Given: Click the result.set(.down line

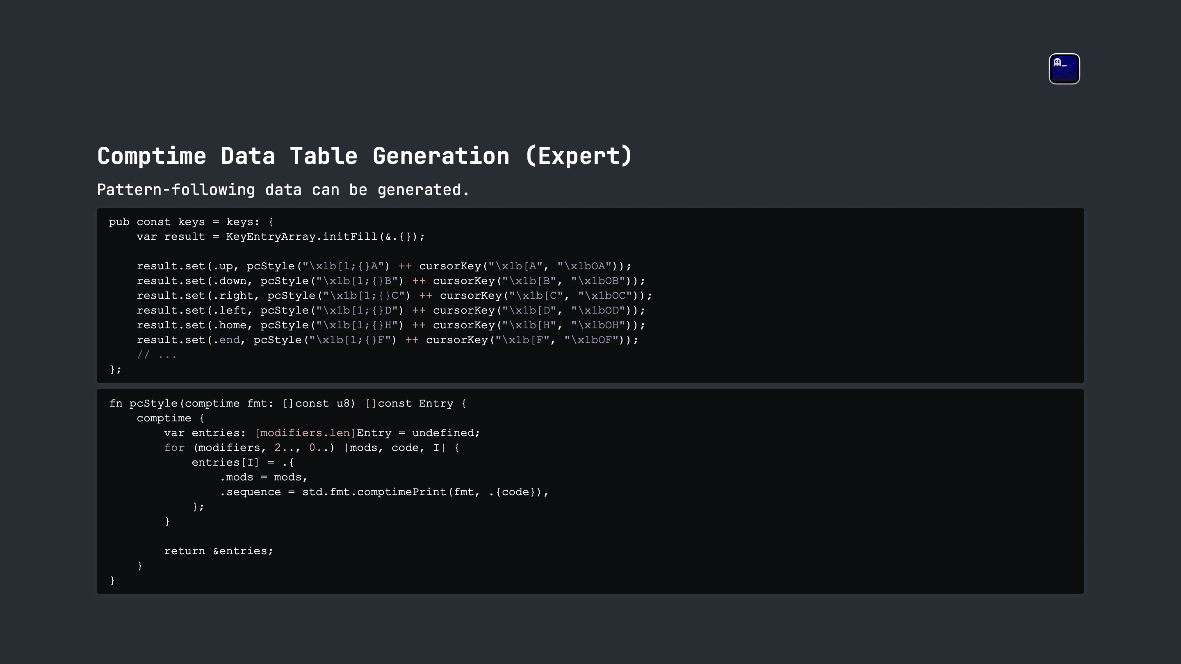Looking at the screenshot, I should pyautogui.click(x=391, y=281).
